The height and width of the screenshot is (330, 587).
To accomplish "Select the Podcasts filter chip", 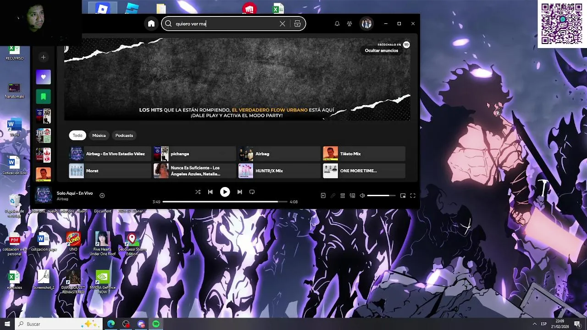I will (x=124, y=135).
